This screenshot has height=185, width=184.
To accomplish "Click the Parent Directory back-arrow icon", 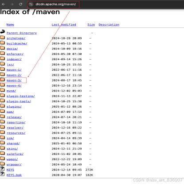I will pos(3,32).
